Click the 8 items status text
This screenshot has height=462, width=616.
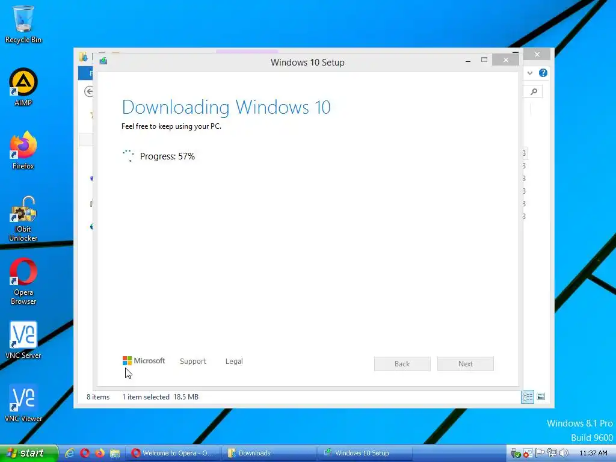pyautogui.click(x=98, y=397)
